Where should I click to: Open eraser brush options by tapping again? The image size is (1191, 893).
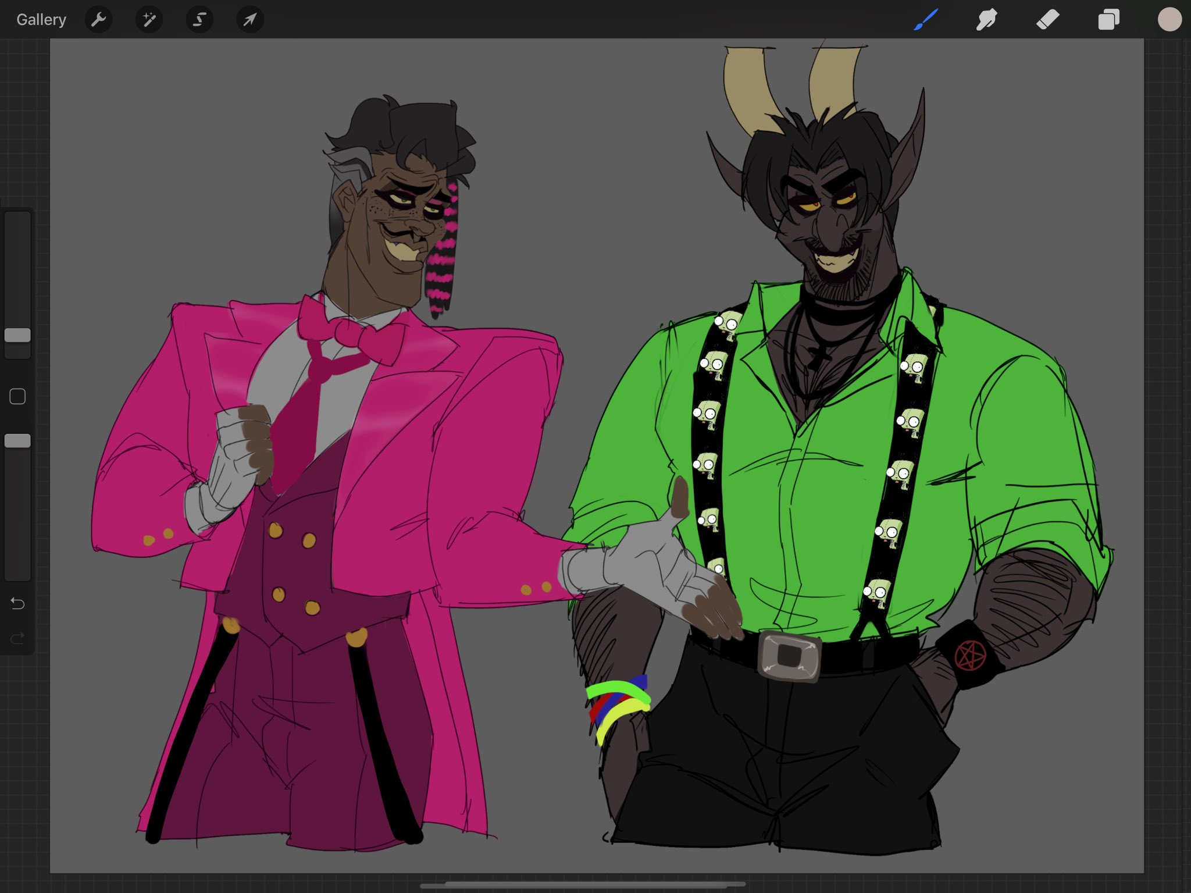tap(1047, 19)
